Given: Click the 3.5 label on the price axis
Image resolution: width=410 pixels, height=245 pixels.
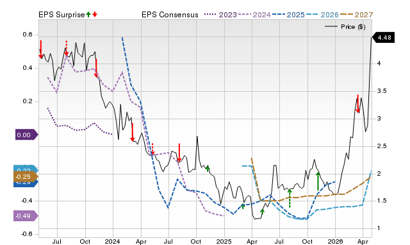Looking at the screenshot, I should click(x=382, y=91).
